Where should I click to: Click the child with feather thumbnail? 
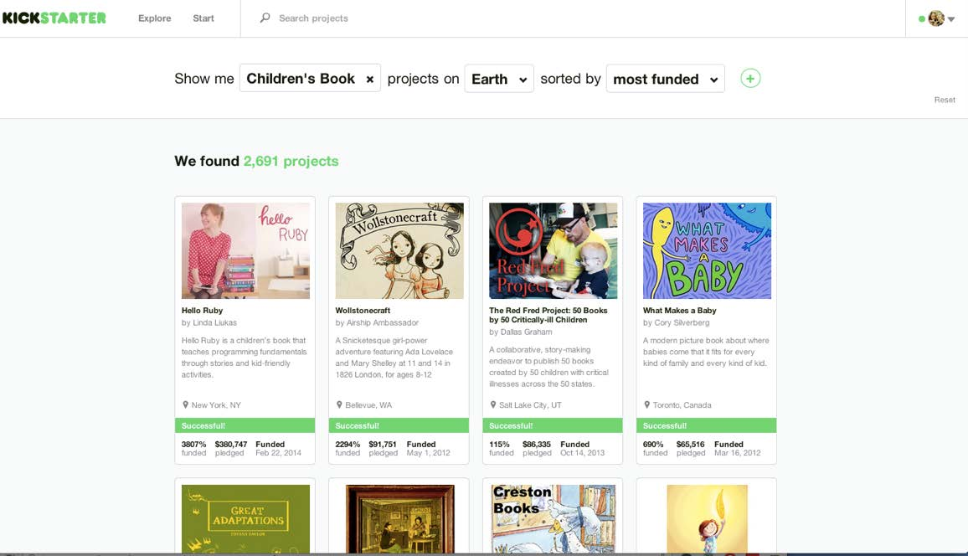[x=707, y=518]
